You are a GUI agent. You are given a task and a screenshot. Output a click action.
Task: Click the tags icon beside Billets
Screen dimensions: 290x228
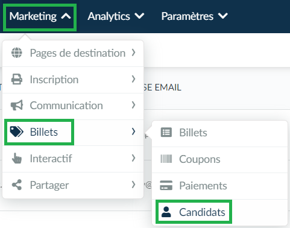point(17,132)
